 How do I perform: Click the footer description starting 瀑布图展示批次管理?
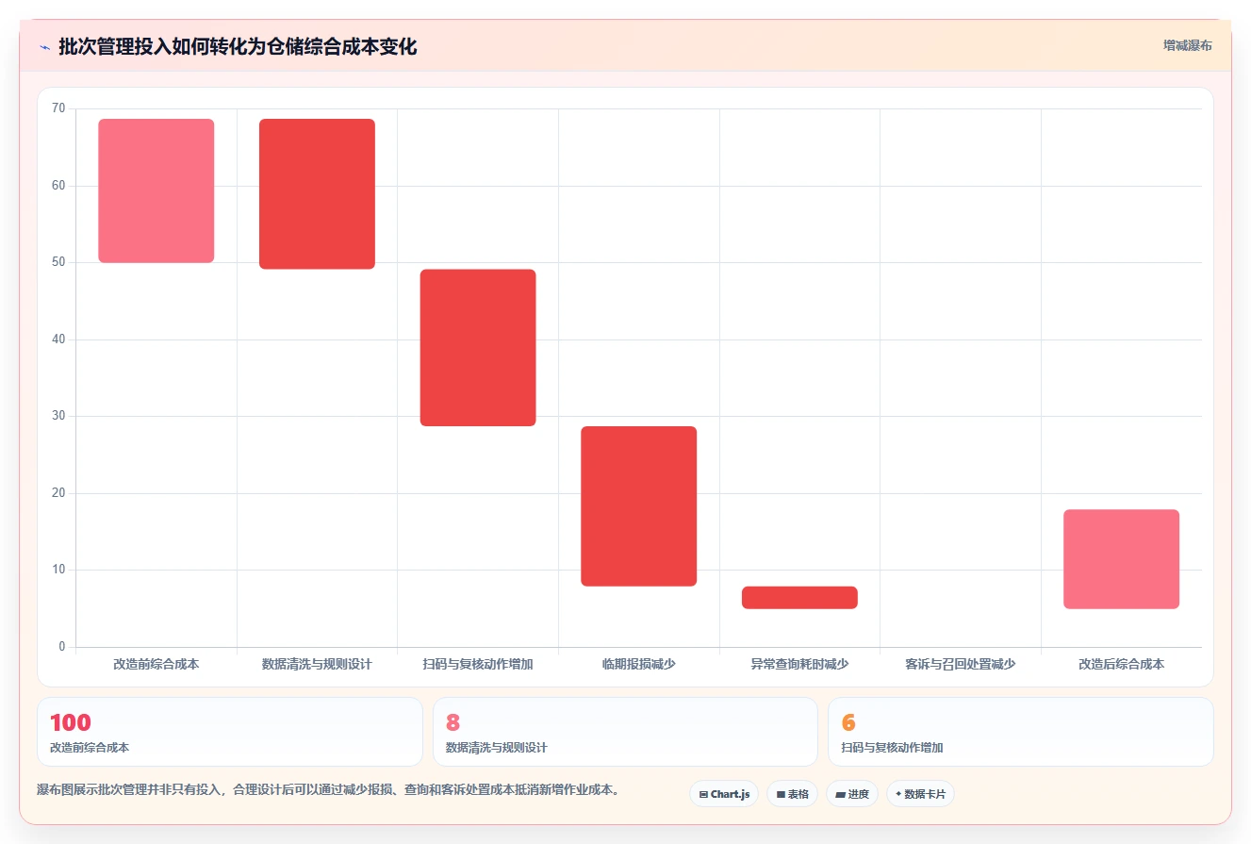[x=329, y=790]
